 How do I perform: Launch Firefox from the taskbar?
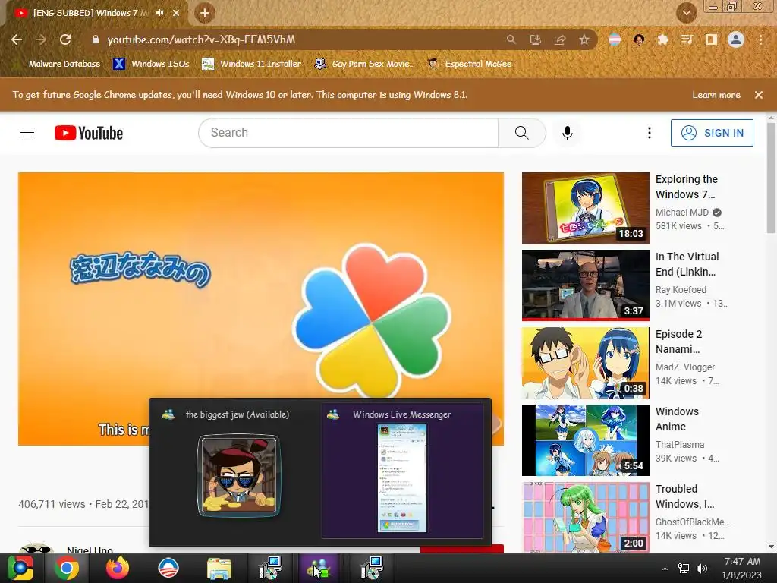pyautogui.click(x=118, y=568)
